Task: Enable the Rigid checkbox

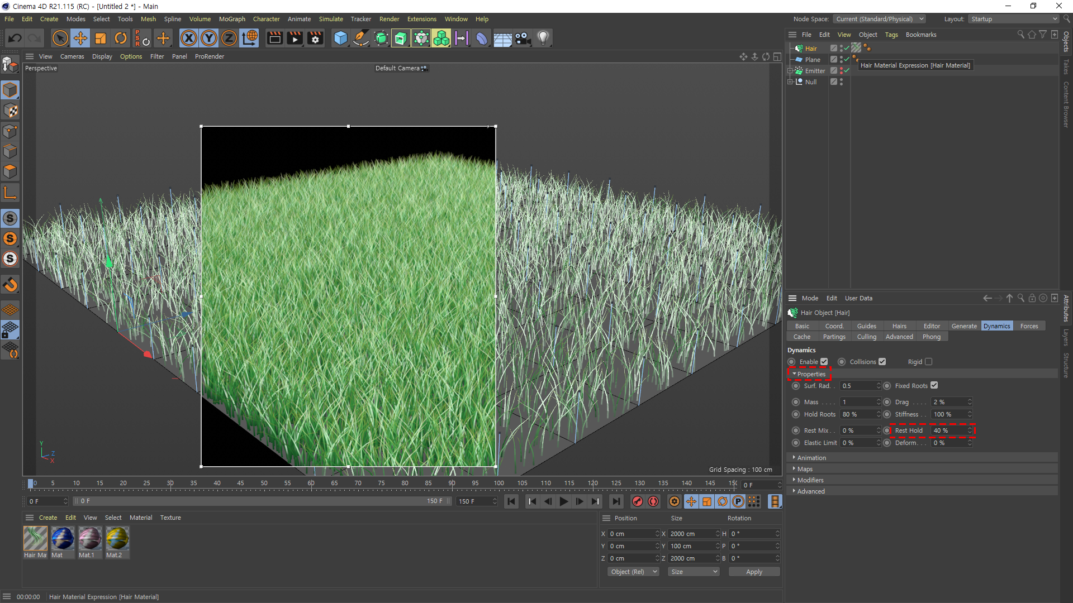Action: (929, 362)
